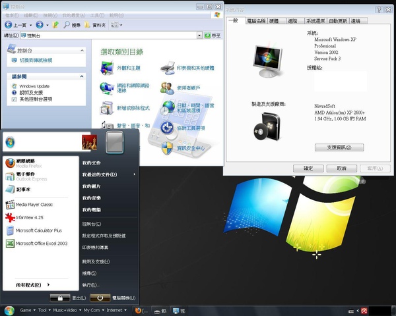Open the 網路和網際網路連線 network icon
396x316 pixels.
[107, 88]
